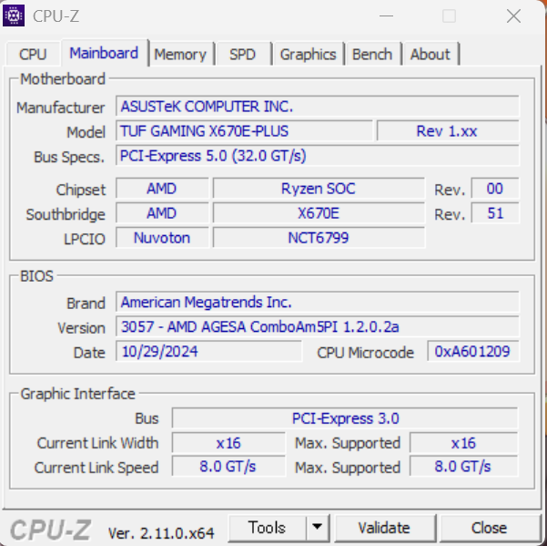
Task: Click the Validate button
Action: click(384, 528)
